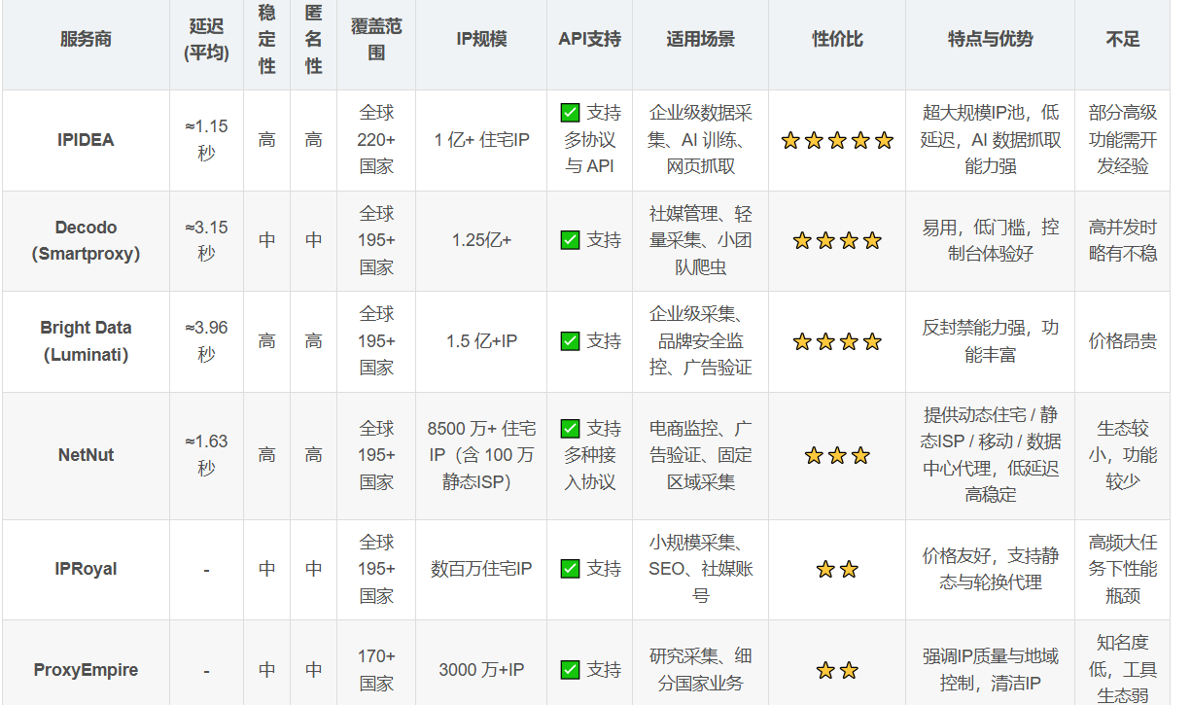Click the 服务商 column header
This screenshot has height=705, width=1191.
(86, 40)
